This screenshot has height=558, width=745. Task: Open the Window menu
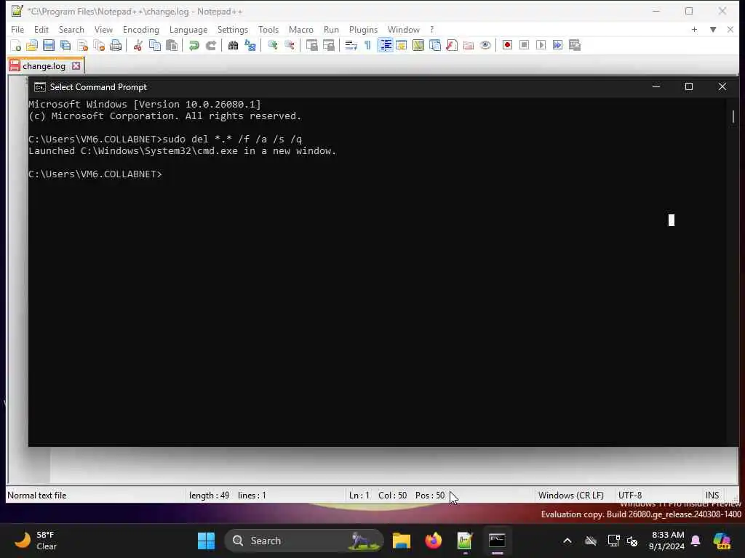404,29
